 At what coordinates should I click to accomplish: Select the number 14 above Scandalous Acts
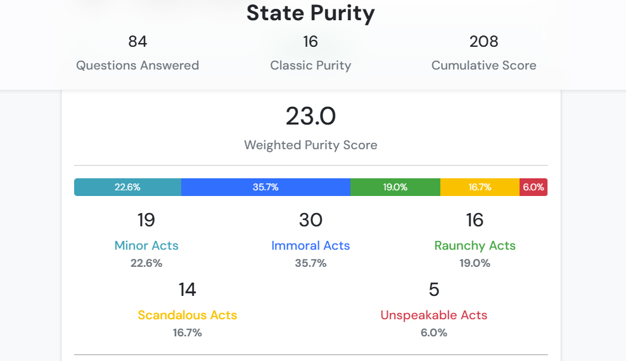[188, 290]
